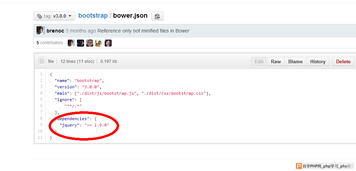Screen dimensions: 356x171
Task: Open the file History
Action: point(318,61)
